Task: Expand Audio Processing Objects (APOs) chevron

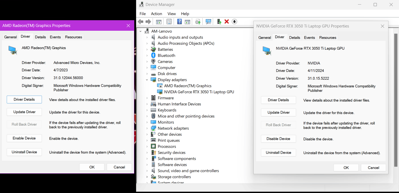Action: (x=147, y=43)
